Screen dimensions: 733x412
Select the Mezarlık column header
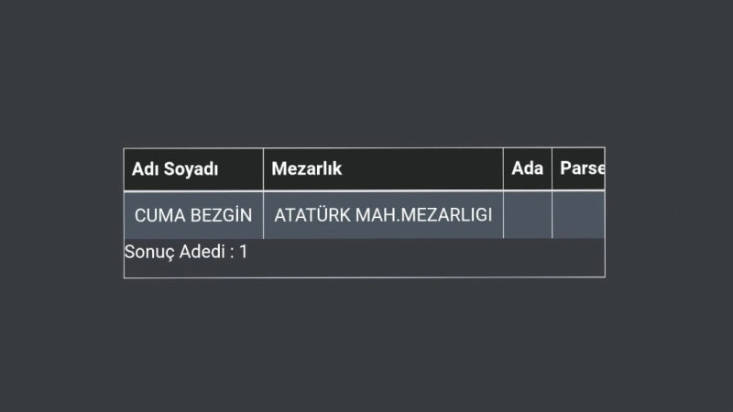(x=383, y=169)
